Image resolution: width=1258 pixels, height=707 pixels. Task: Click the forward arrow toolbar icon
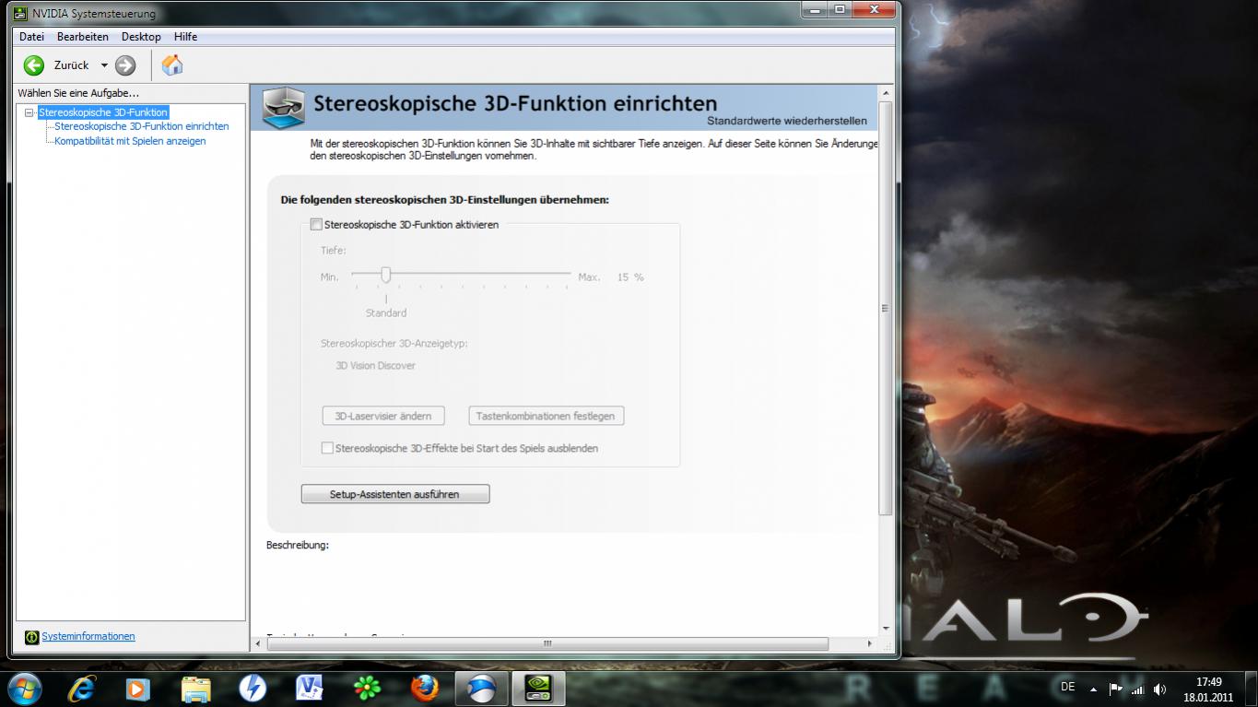125,65
